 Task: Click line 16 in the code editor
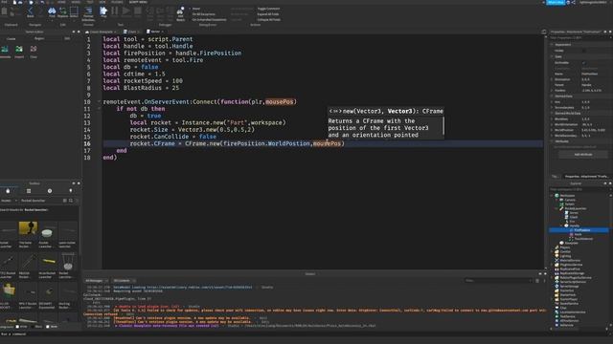coord(323,143)
